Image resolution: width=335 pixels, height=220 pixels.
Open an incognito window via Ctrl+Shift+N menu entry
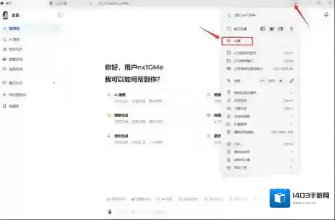click(259, 69)
